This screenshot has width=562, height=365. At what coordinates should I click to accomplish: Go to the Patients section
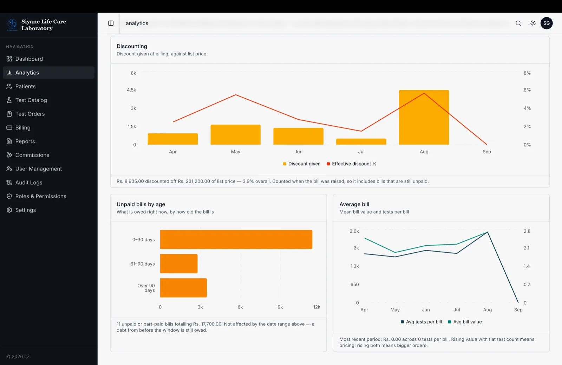[x=49, y=86]
